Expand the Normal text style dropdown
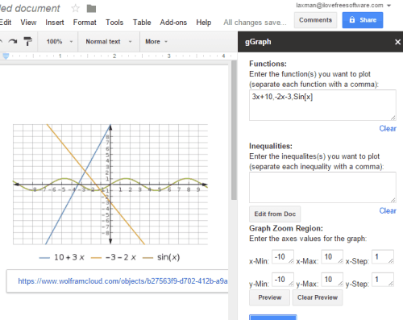Screen dimensions: 403x320 coord(109,42)
